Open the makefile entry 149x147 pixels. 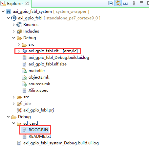coord(36,71)
